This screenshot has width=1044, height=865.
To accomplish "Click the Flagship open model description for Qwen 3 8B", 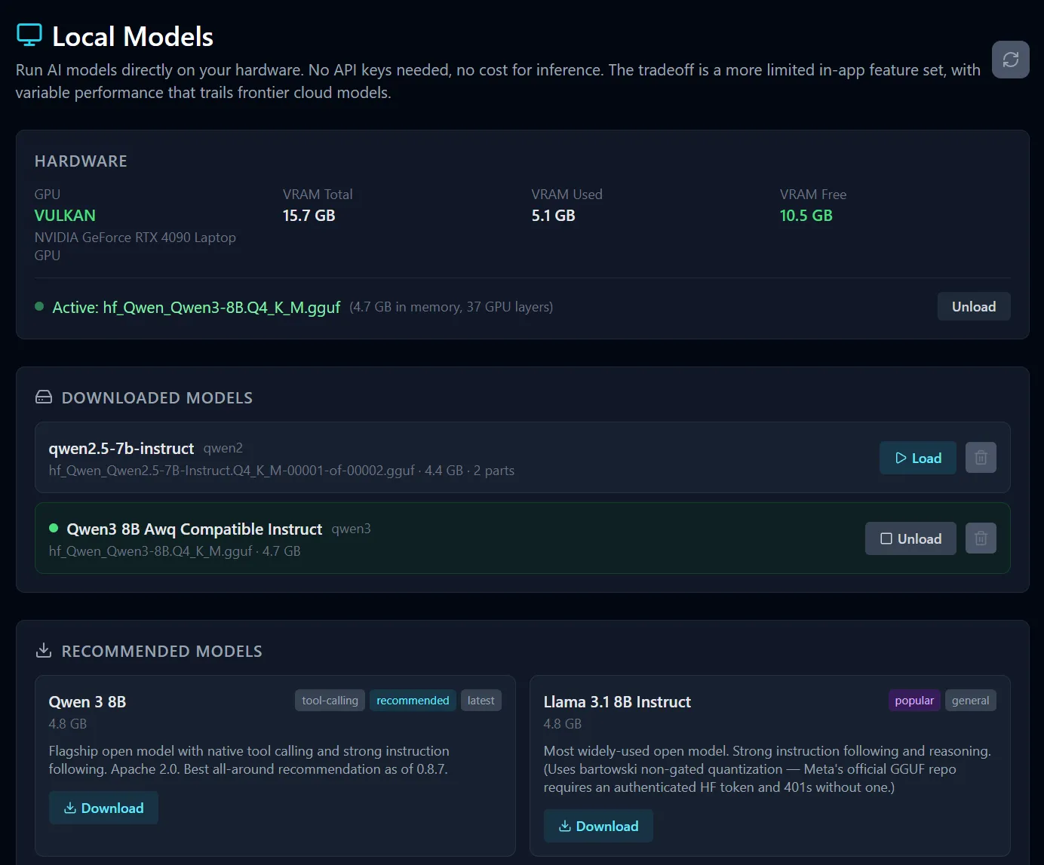I will (x=249, y=760).
